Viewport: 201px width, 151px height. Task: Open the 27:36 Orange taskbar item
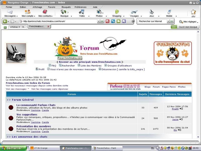pyautogui.click(x=44, y=148)
